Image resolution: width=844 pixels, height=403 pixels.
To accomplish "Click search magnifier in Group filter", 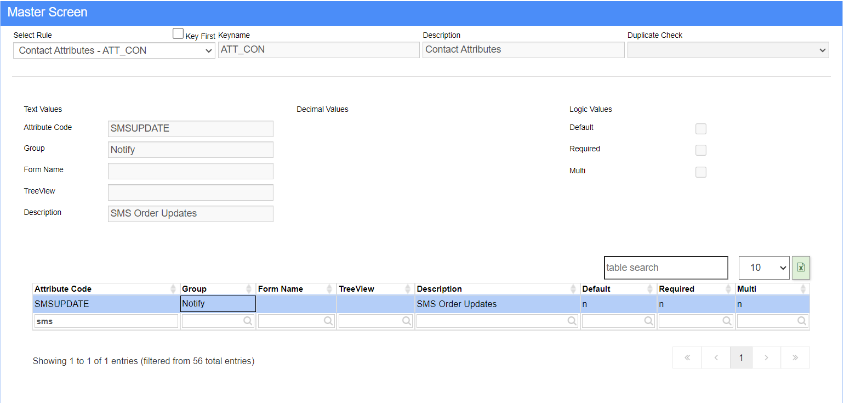I will pos(248,321).
